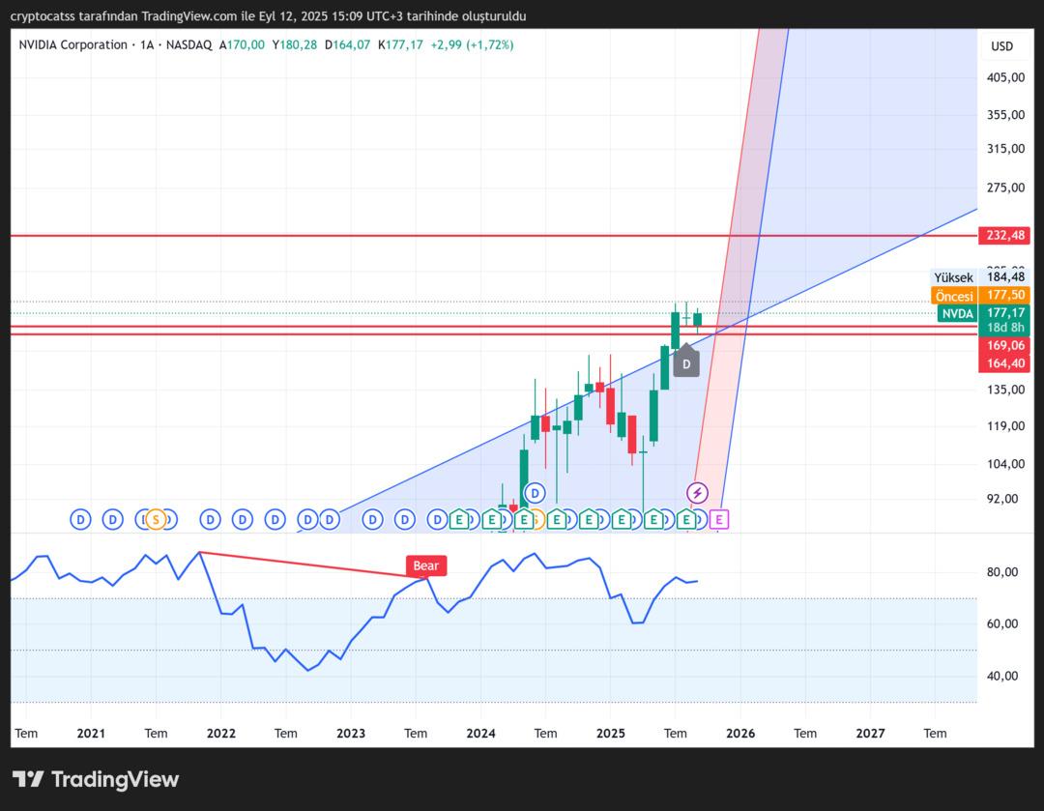Screen dimensions: 1044x811
Task: Select the 1A interval label in the legend
Action: click(147, 44)
